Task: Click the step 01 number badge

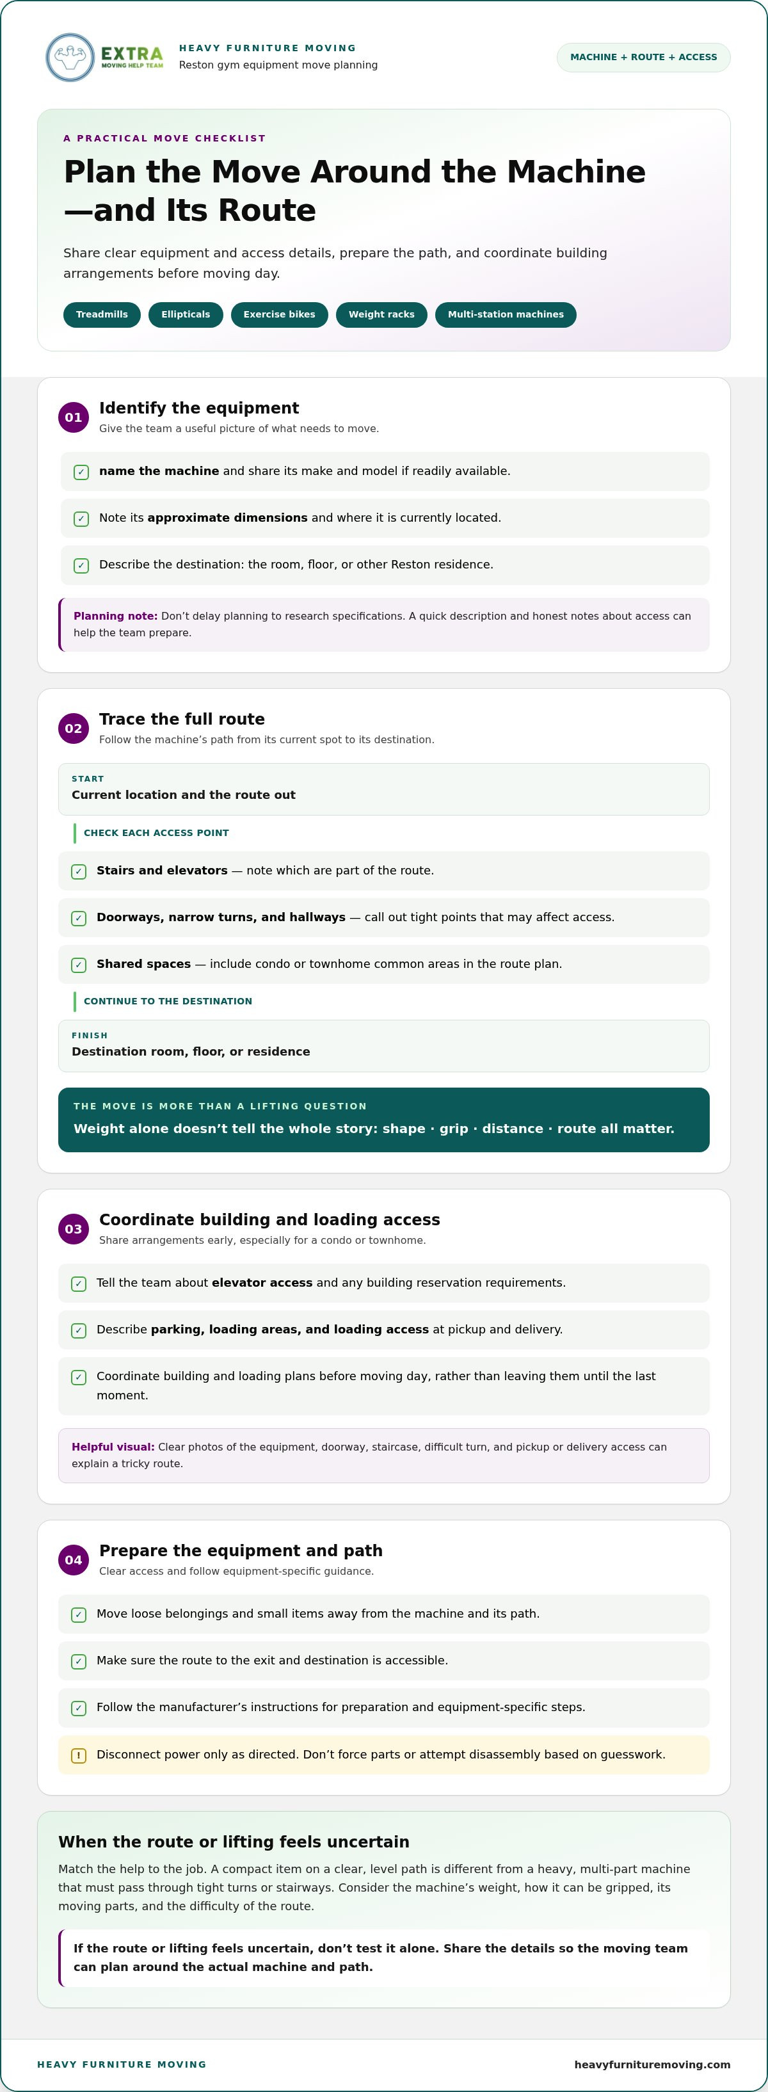Action: click(73, 417)
